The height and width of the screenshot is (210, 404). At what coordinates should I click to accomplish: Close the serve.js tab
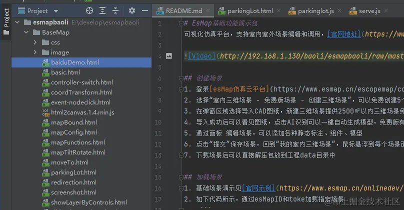pyautogui.click(x=386, y=10)
